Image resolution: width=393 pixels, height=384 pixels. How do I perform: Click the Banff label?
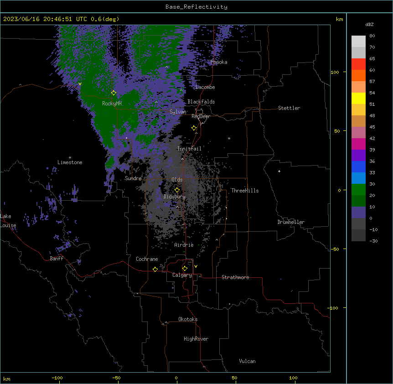(57, 259)
